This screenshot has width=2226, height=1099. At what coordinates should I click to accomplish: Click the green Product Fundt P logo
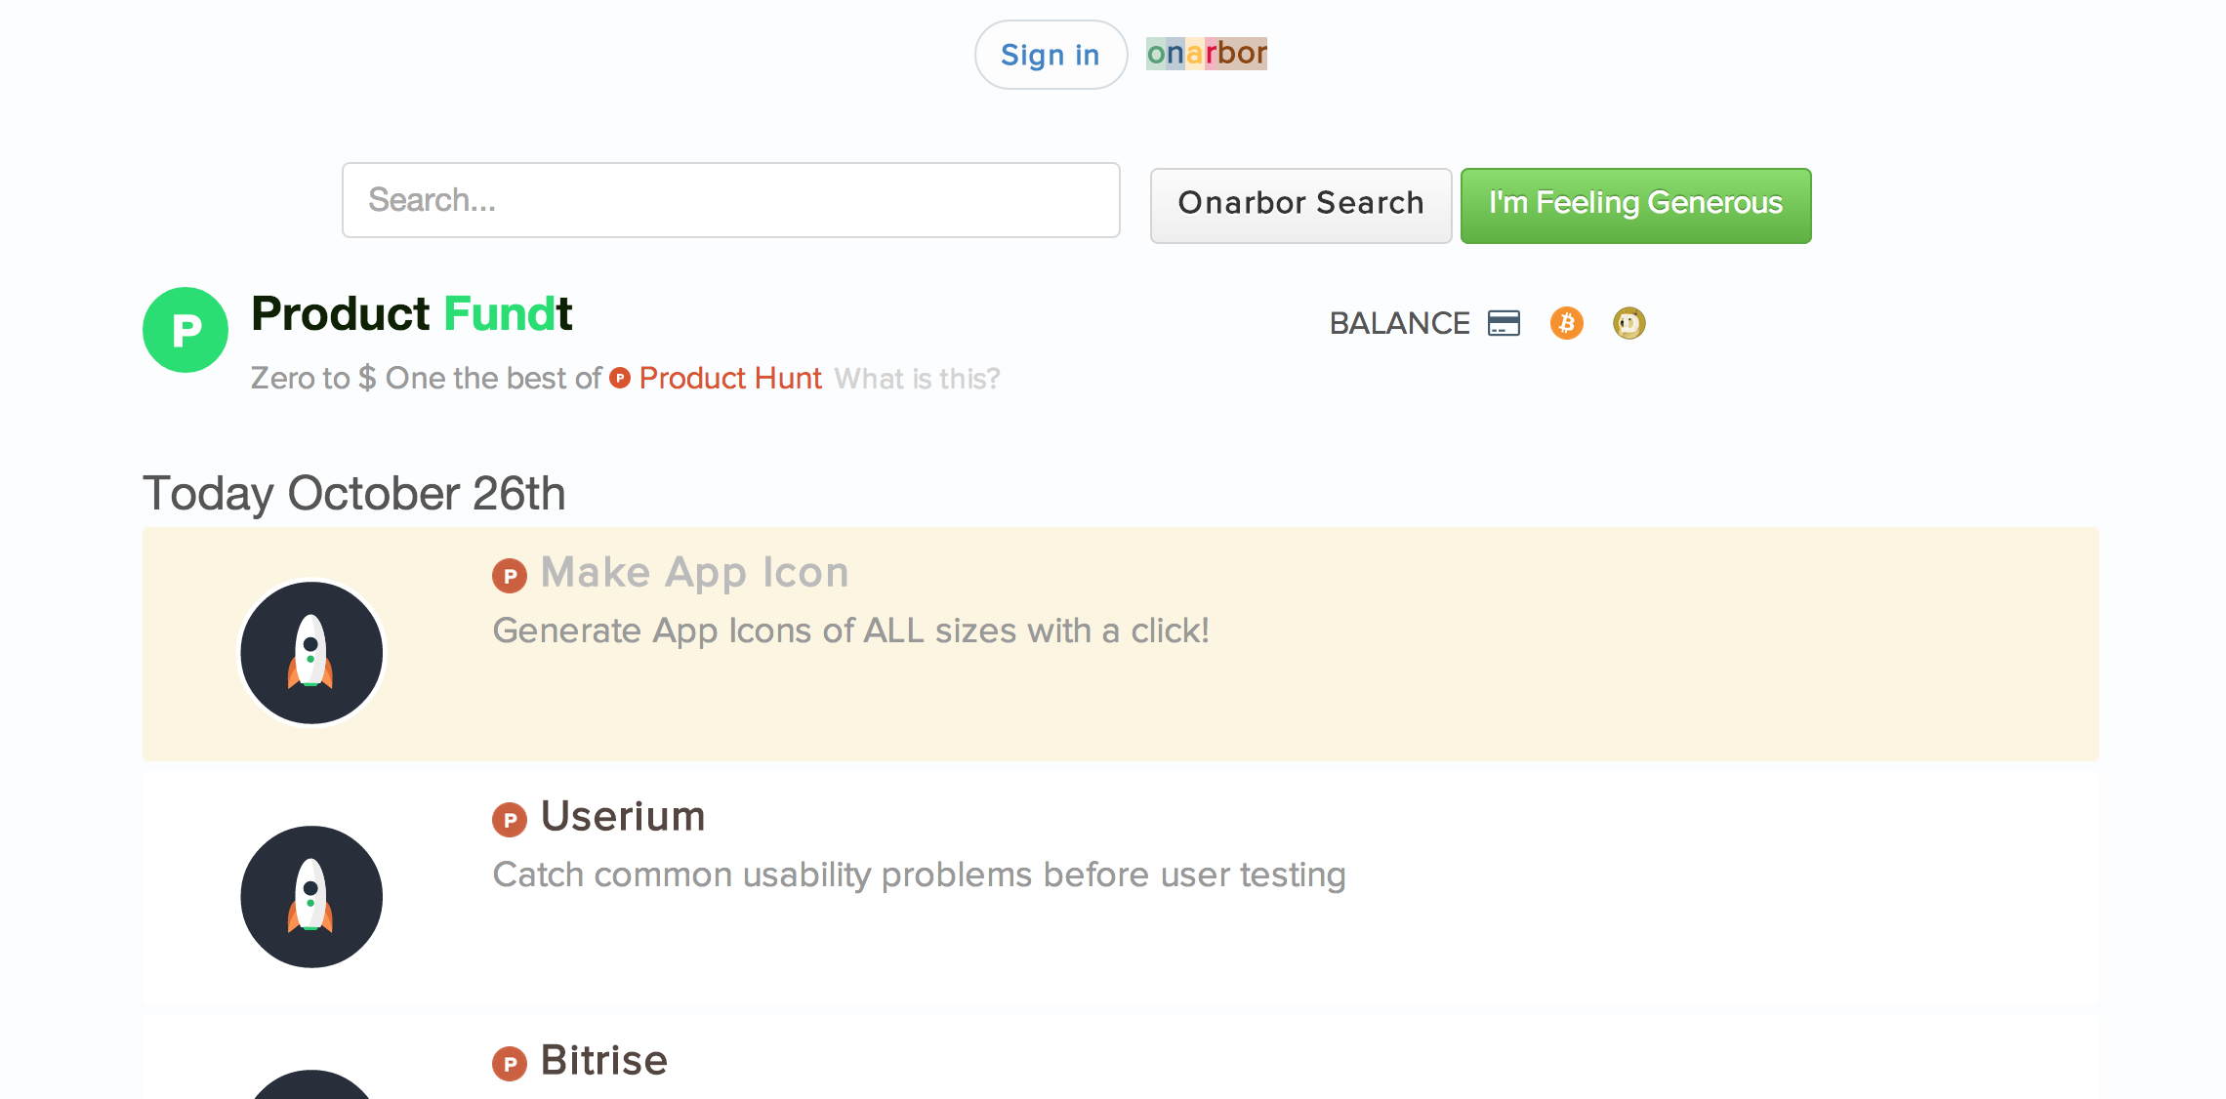pyautogui.click(x=185, y=330)
